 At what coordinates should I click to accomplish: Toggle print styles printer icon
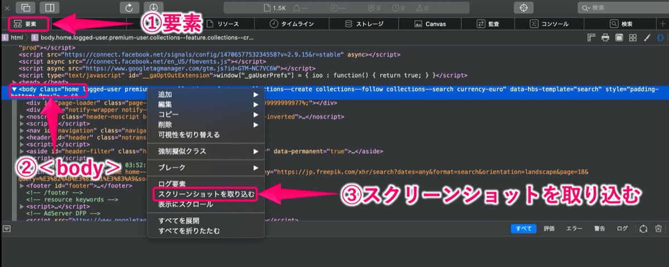(x=605, y=38)
